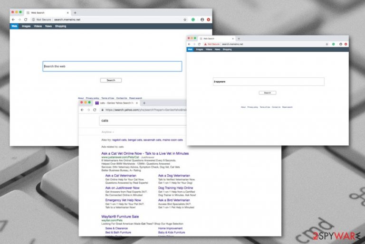Image resolution: width=365 pixels, height=244 pixels.
Task: Reload the page in the Yahoo search window
Action: pos(95,110)
